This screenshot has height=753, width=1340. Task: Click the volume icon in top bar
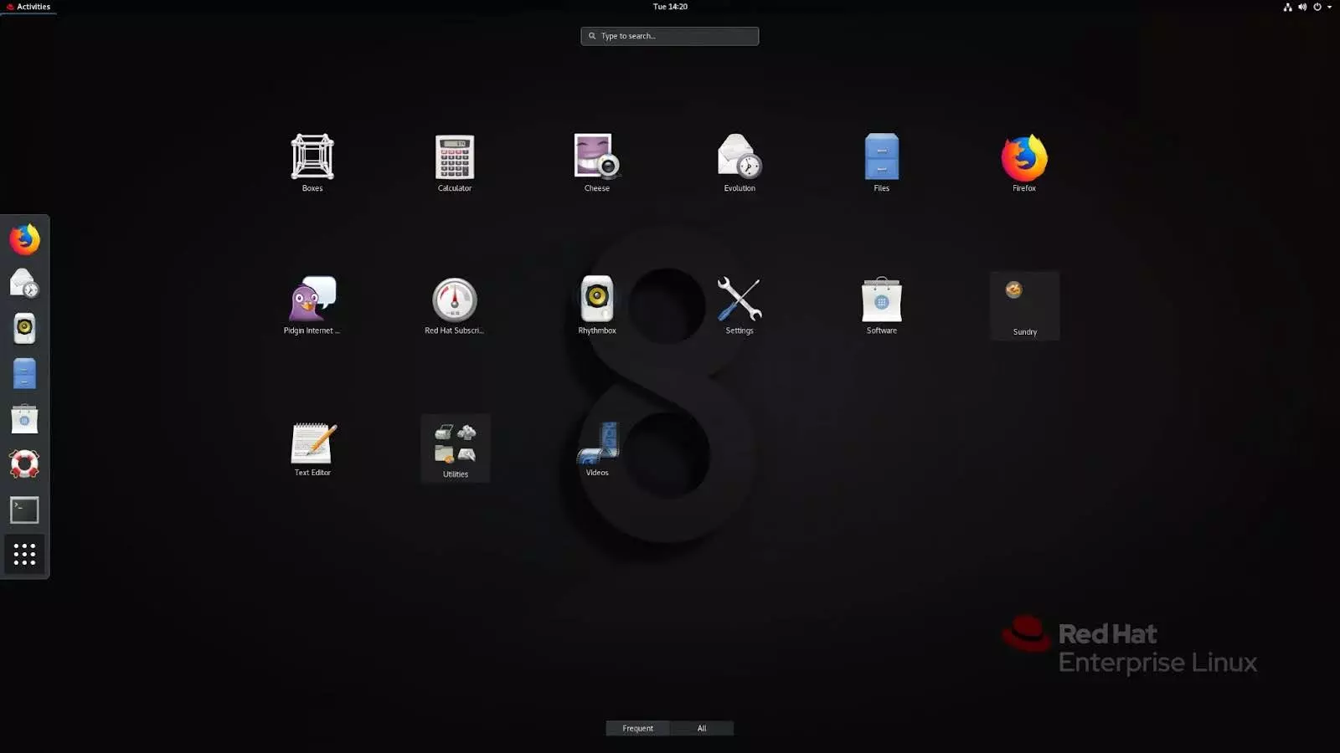[1302, 7]
